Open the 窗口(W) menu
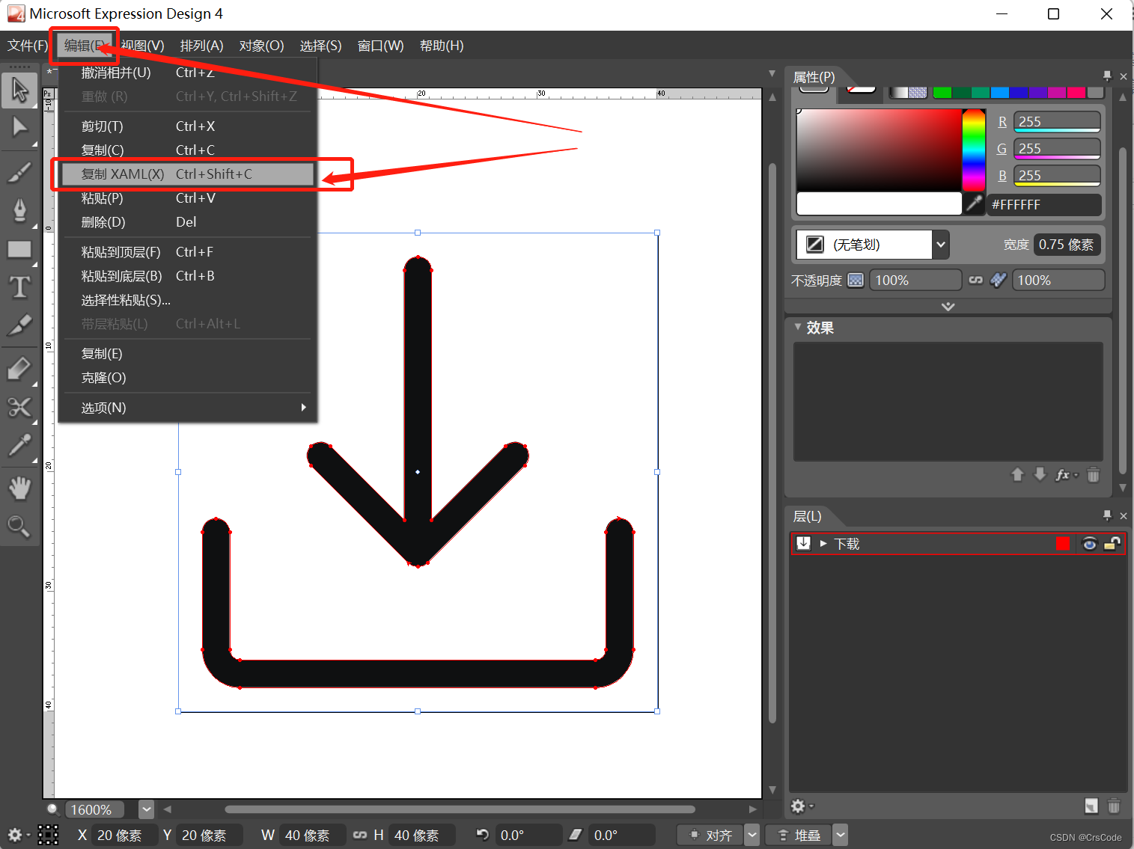The height and width of the screenshot is (849, 1134). point(380,46)
